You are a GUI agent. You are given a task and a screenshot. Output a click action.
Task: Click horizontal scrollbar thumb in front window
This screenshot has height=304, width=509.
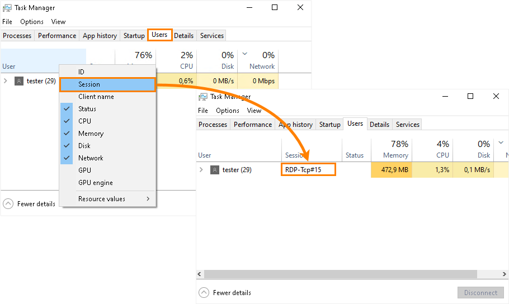point(341,274)
